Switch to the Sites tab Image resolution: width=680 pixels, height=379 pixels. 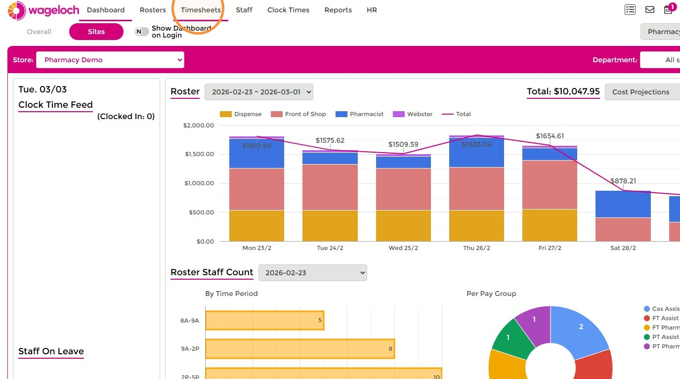[x=96, y=32]
